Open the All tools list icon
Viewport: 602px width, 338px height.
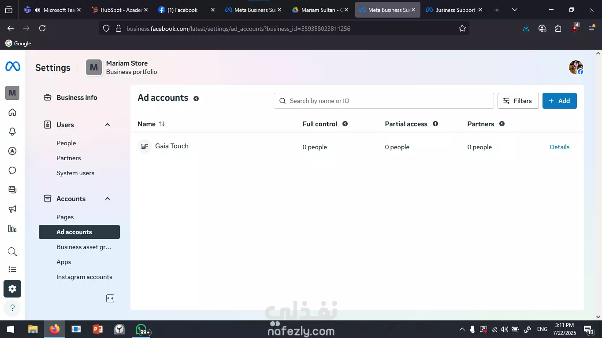[12, 269]
